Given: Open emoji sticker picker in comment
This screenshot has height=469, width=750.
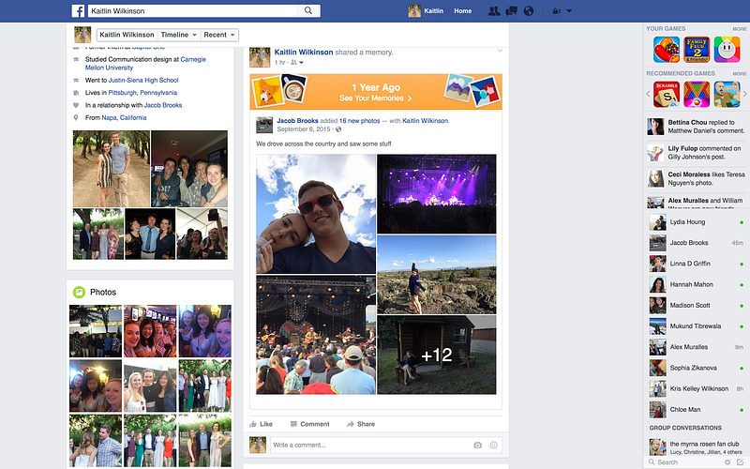Looking at the screenshot, I should 494,445.
